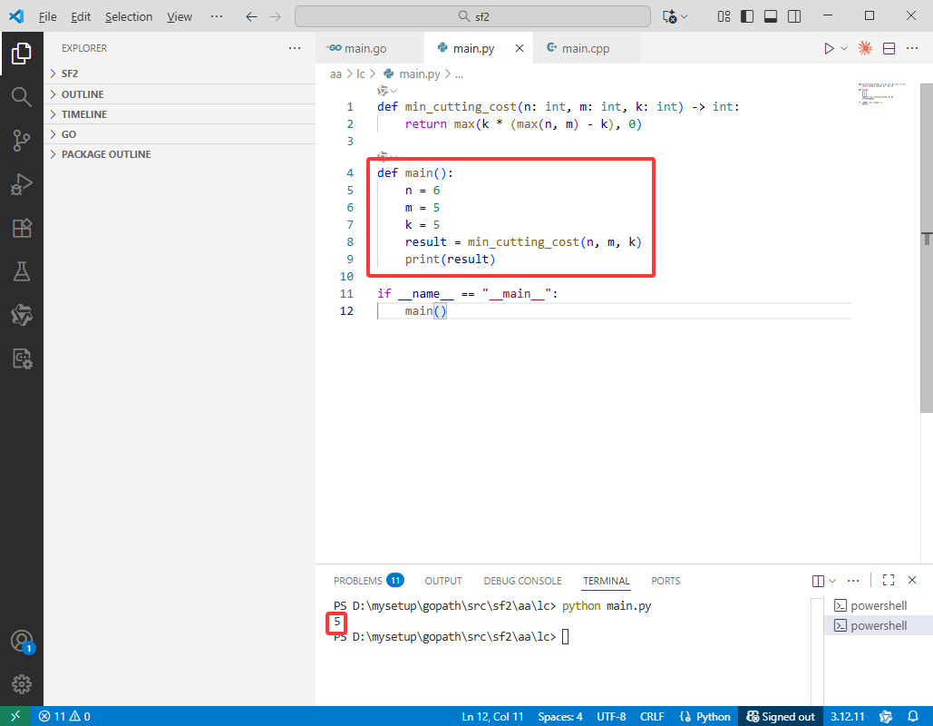933x726 pixels.
Task: Click Ln 12, Col 11 in status bar
Action: [x=492, y=716]
